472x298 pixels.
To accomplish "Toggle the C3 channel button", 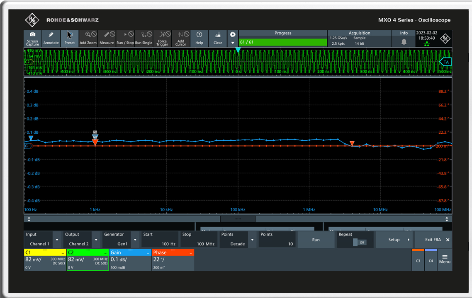I will 418,260.
